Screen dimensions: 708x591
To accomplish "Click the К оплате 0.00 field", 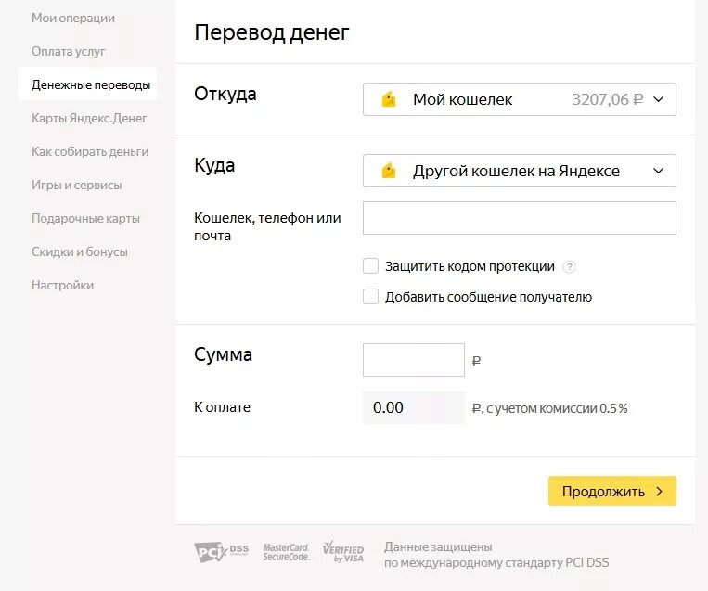I will click(x=414, y=407).
